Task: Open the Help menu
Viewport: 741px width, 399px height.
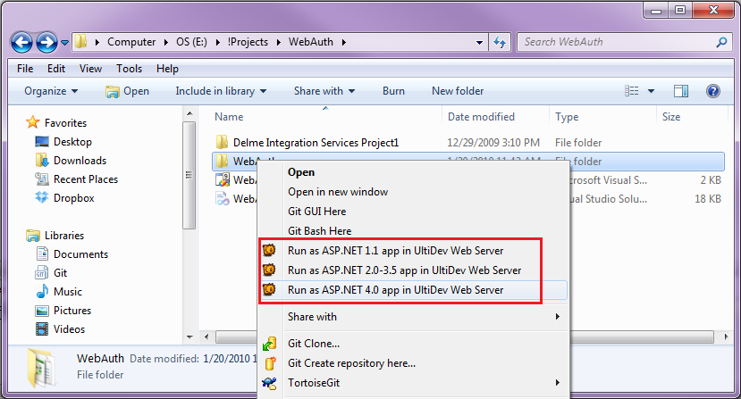Action: pos(167,69)
